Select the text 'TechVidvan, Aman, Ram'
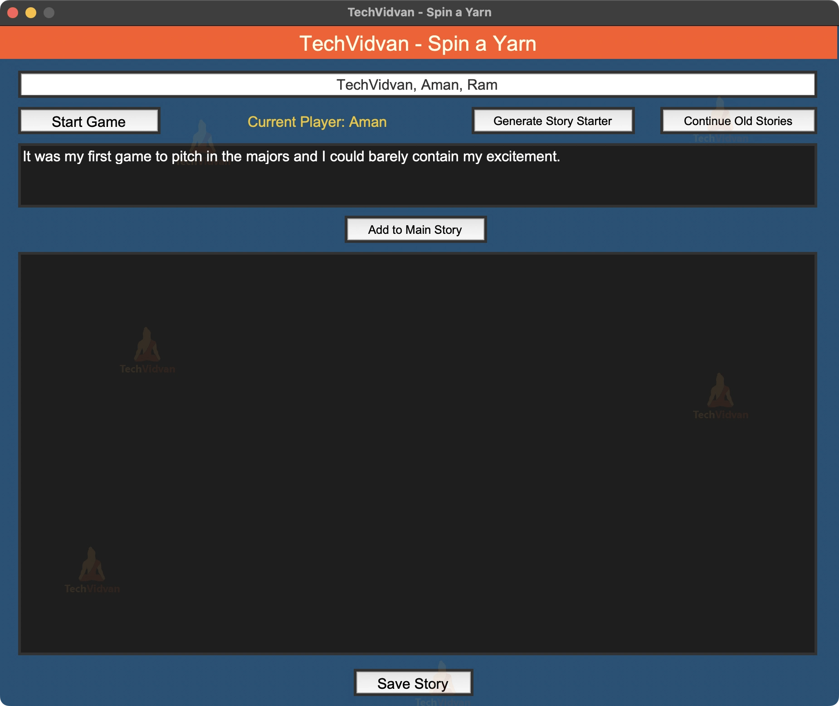 coord(417,84)
